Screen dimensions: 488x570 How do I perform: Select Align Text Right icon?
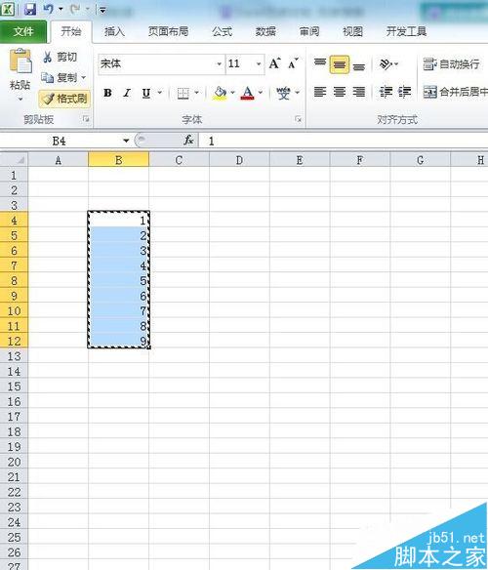tap(359, 93)
